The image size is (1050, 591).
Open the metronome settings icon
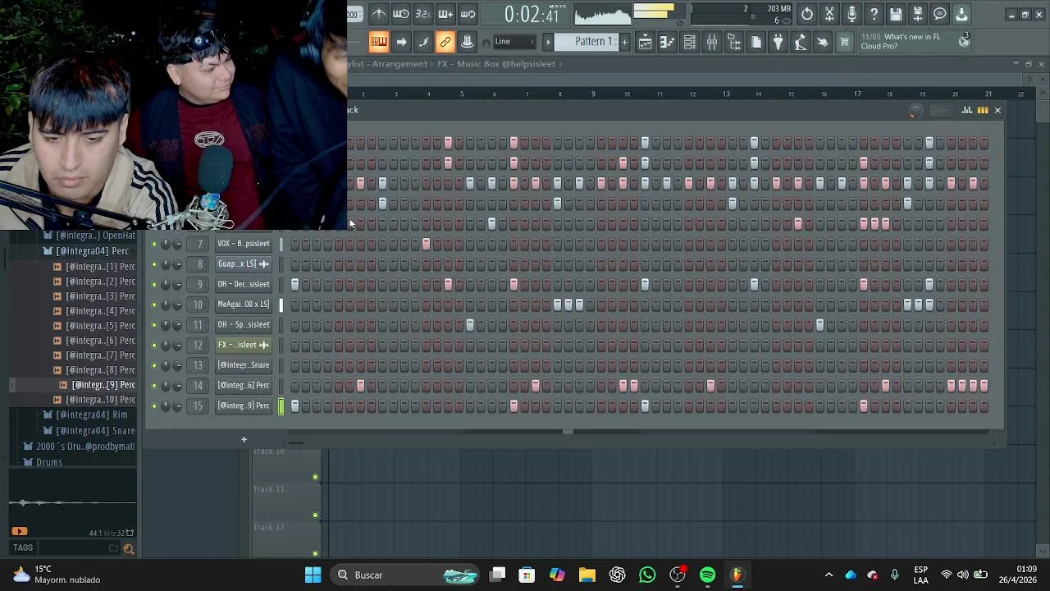[379, 14]
